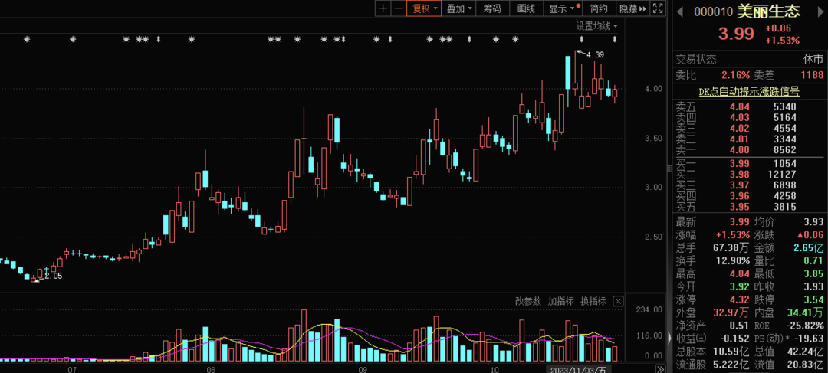Select the 筹码 chip distribution tab
828x373 pixels.
[492, 8]
